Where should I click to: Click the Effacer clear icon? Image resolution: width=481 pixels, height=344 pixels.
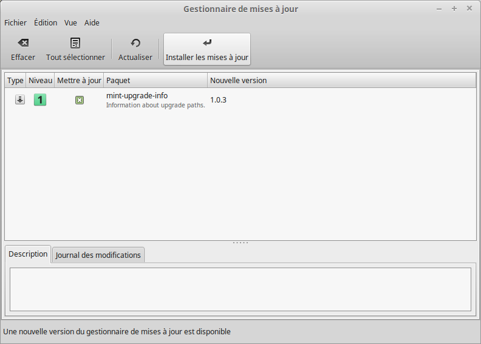[23, 43]
